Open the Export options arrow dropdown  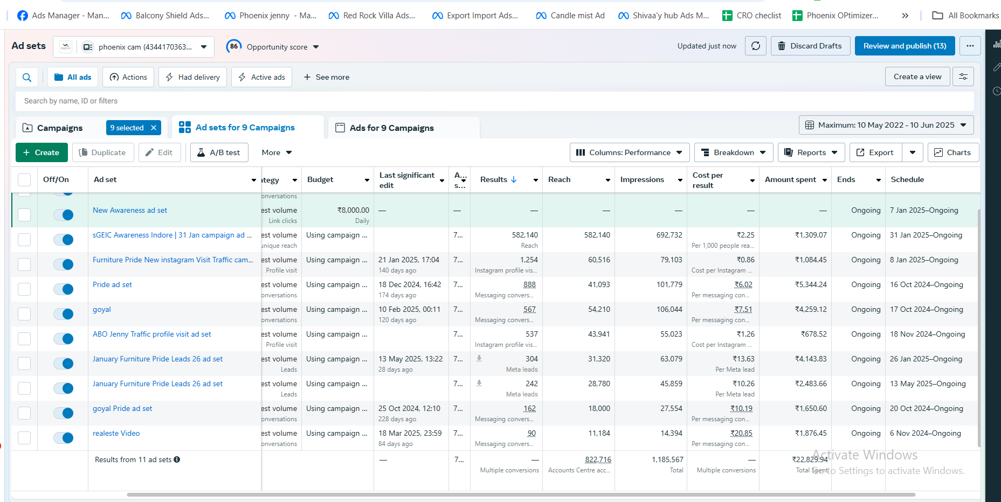click(x=913, y=152)
